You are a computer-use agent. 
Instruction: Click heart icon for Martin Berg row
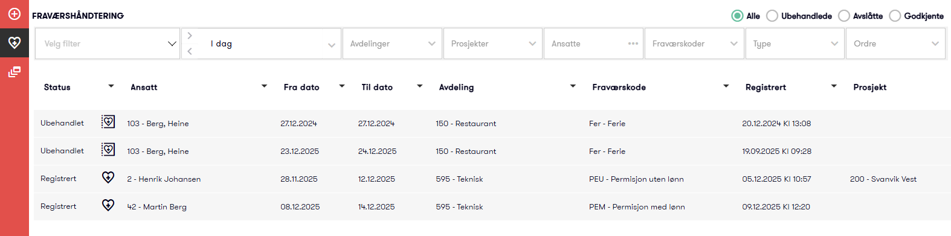pyautogui.click(x=108, y=205)
